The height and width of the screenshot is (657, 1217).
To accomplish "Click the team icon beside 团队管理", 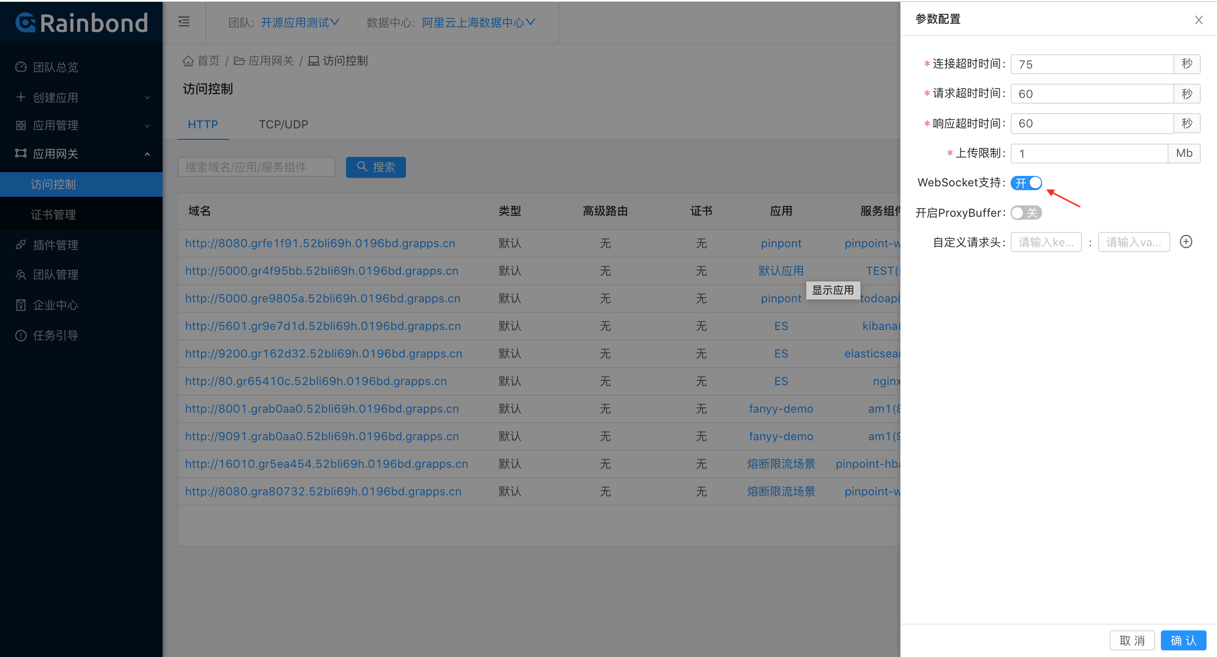I will pyautogui.click(x=21, y=274).
